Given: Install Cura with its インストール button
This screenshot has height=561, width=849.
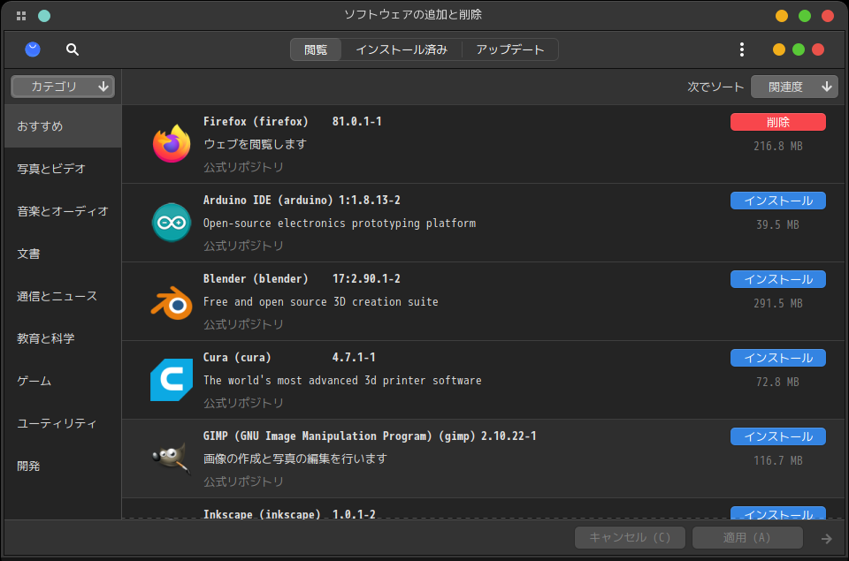Looking at the screenshot, I should [778, 358].
